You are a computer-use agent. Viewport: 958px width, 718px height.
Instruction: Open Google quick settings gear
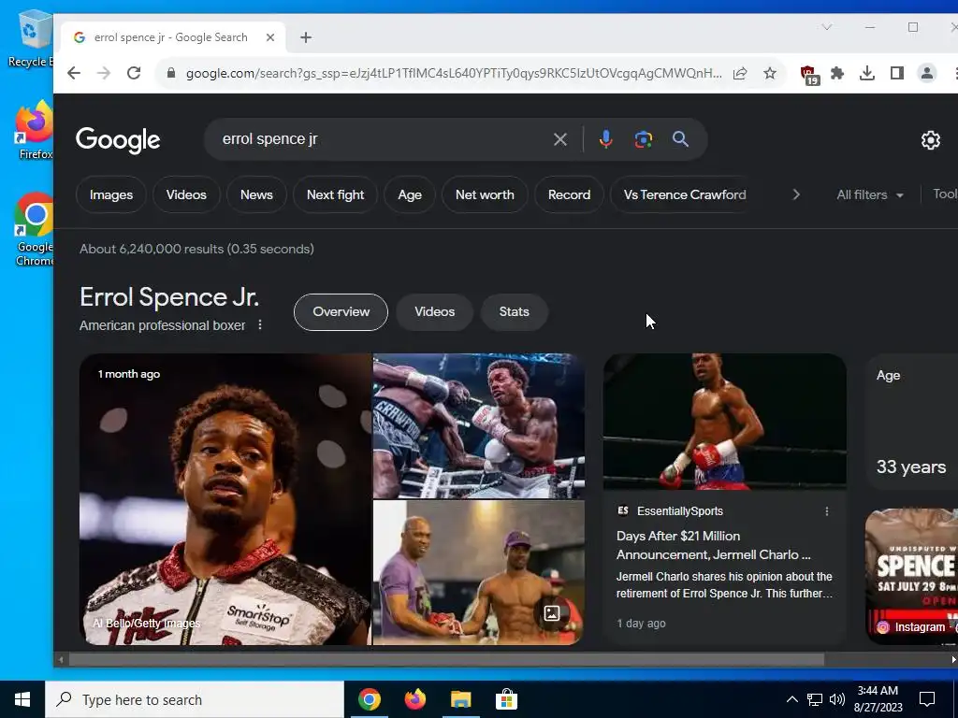931,140
